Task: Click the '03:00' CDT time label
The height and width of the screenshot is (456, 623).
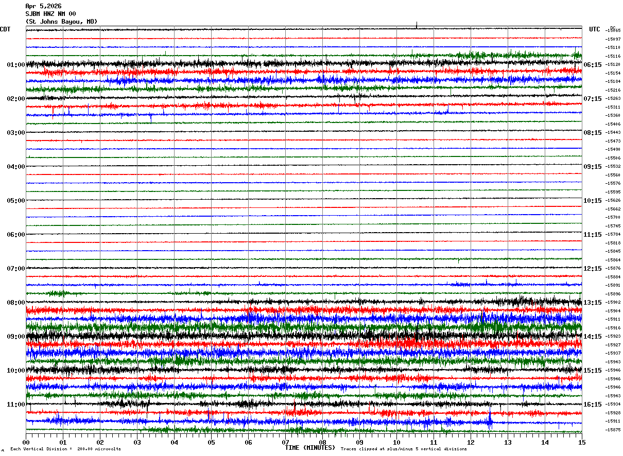Action: click(x=16, y=133)
